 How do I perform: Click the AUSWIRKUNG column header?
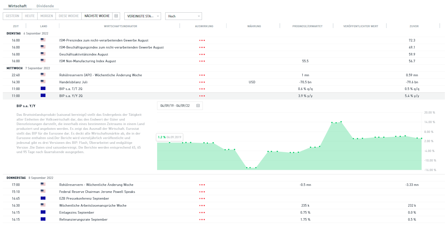point(204,26)
